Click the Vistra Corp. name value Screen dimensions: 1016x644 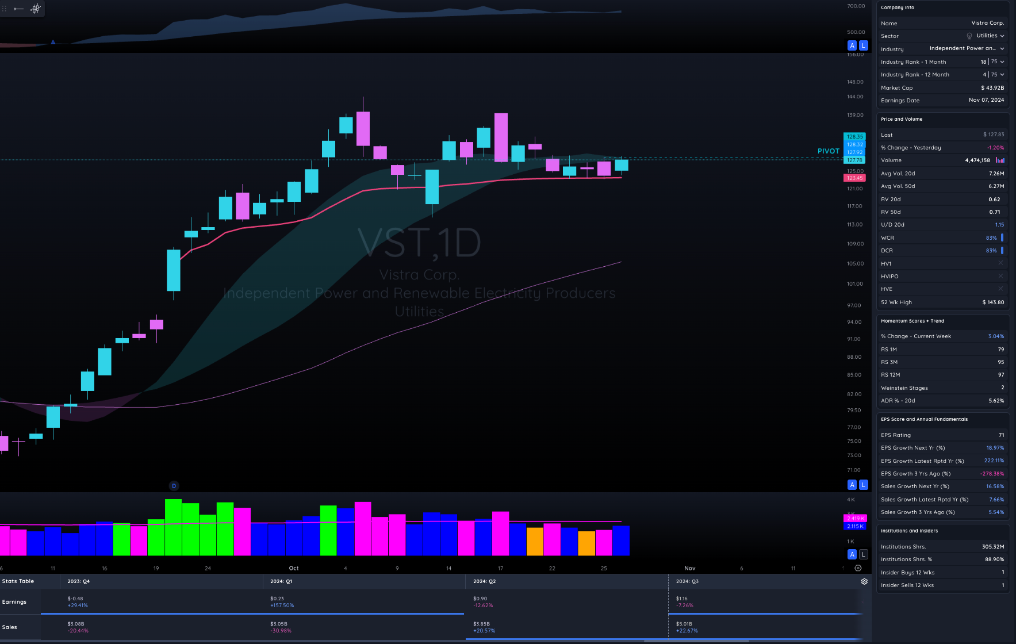[988, 23]
